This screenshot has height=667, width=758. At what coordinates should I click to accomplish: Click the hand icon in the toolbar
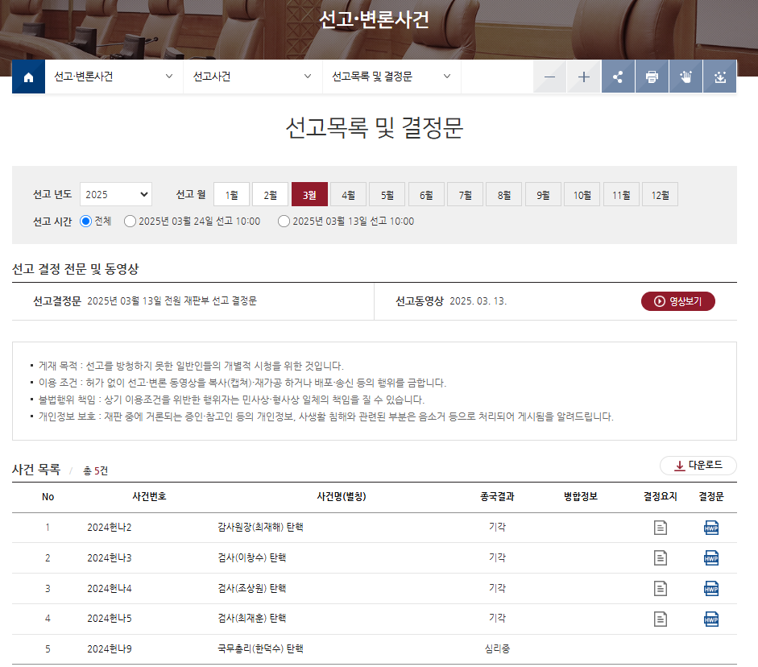click(x=686, y=77)
